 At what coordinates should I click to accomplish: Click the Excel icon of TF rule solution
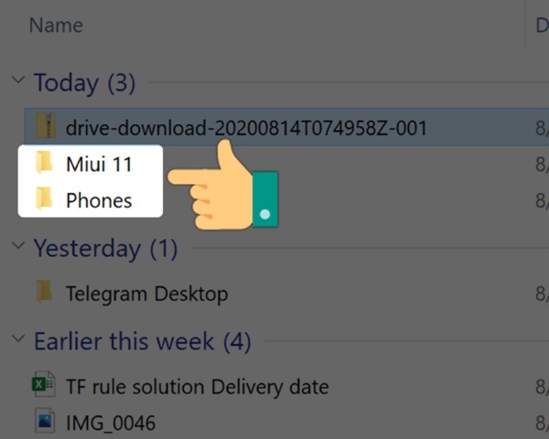(43, 384)
